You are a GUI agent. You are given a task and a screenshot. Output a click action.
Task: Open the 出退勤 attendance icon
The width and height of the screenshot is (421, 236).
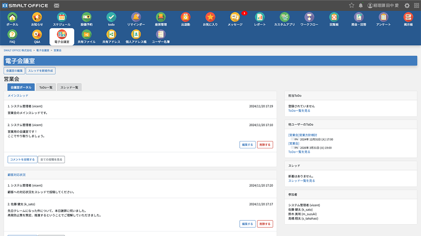click(185, 17)
